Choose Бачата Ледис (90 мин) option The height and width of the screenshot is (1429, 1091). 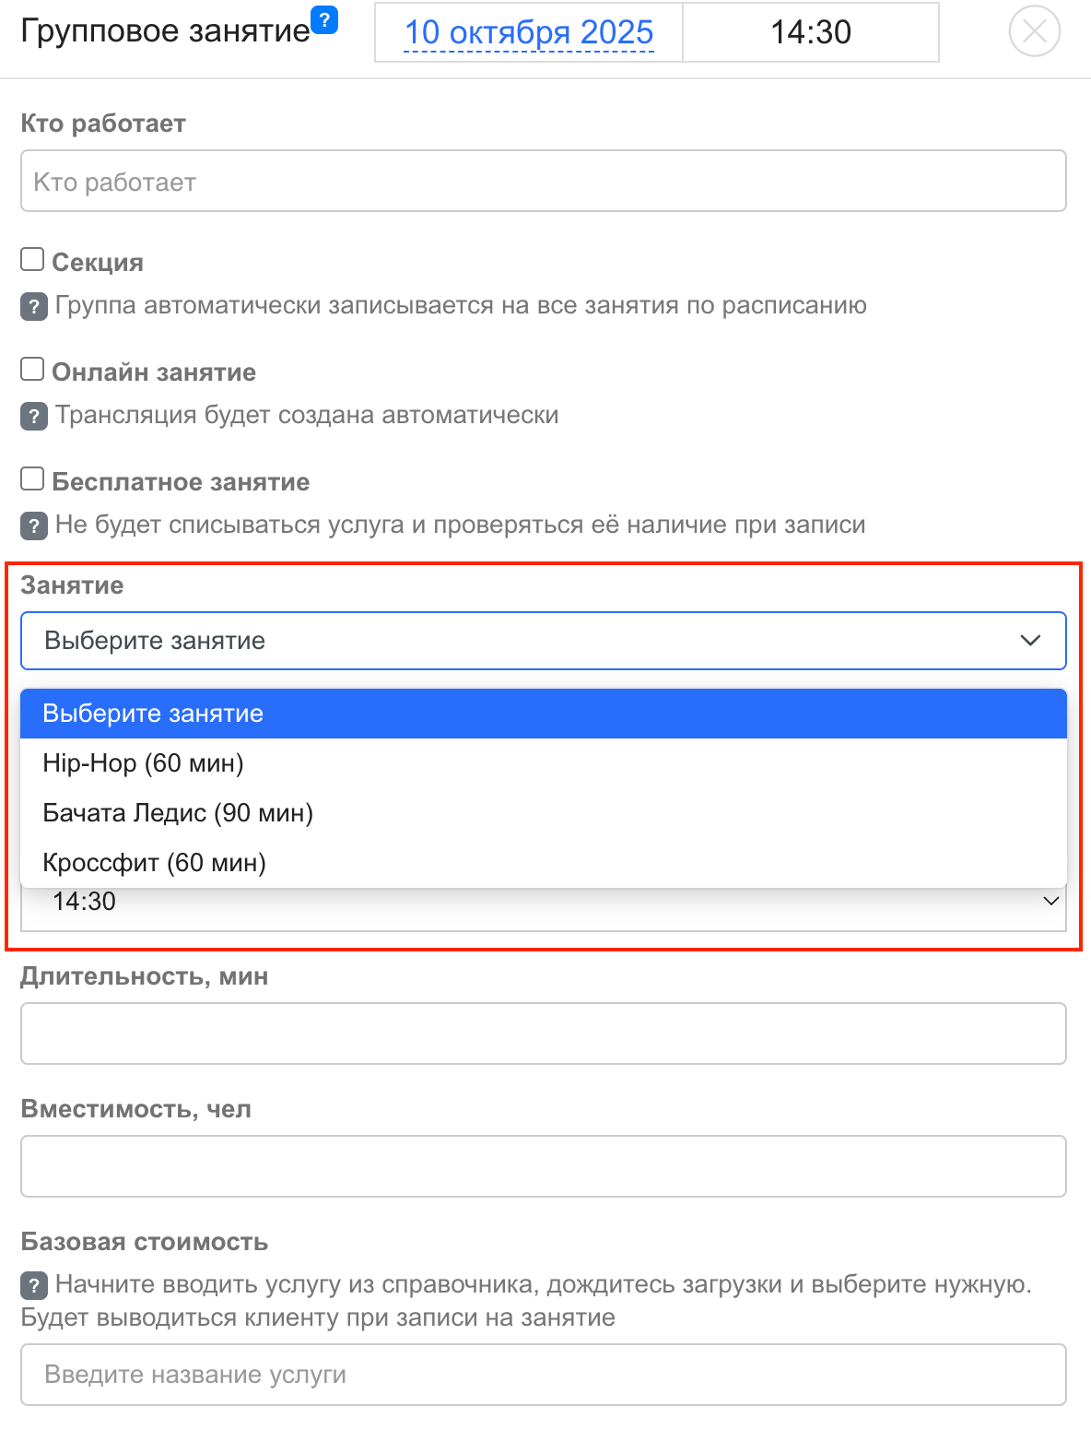pos(178,813)
